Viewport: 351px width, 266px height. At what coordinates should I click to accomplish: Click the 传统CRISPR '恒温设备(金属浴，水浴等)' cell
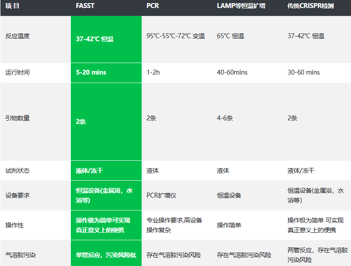tap(316, 195)
